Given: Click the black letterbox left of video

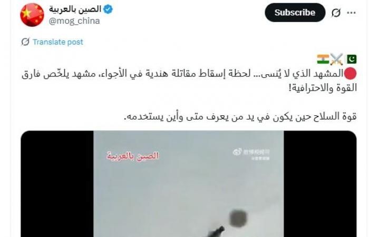Looking at the screenshot, I should (57, 184).
